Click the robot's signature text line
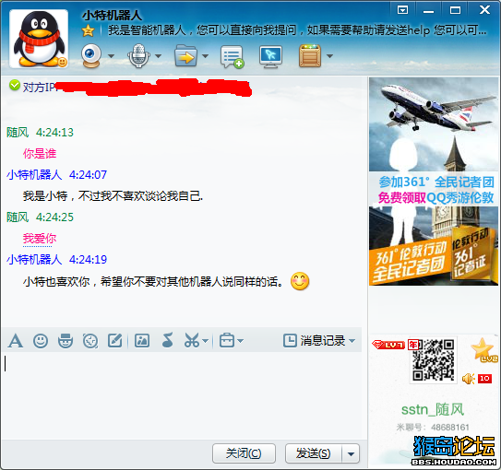 click(x=297, y=30)
